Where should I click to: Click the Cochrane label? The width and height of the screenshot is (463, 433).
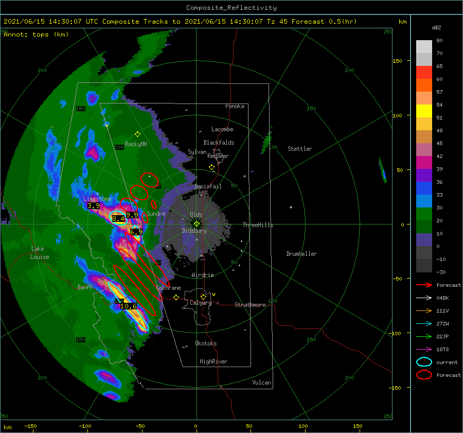pyautogui.click(x=168, y=288)
